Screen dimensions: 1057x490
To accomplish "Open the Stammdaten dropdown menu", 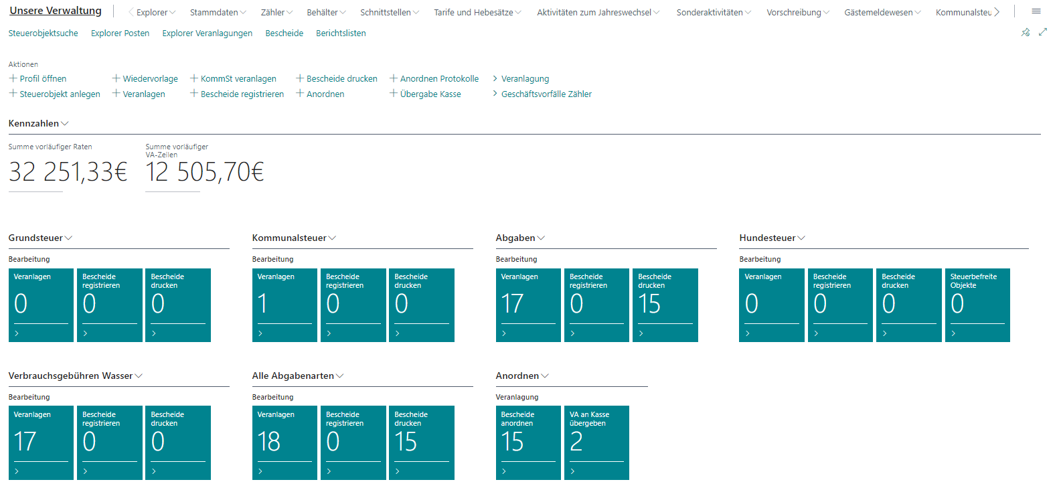I will point(218,13).
